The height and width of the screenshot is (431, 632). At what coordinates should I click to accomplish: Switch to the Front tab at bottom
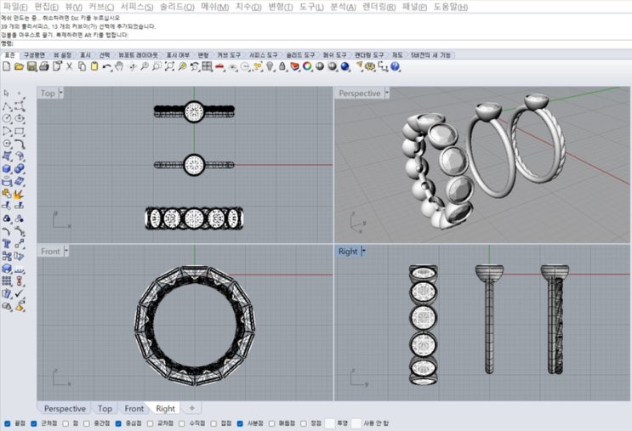click(134, 408)
